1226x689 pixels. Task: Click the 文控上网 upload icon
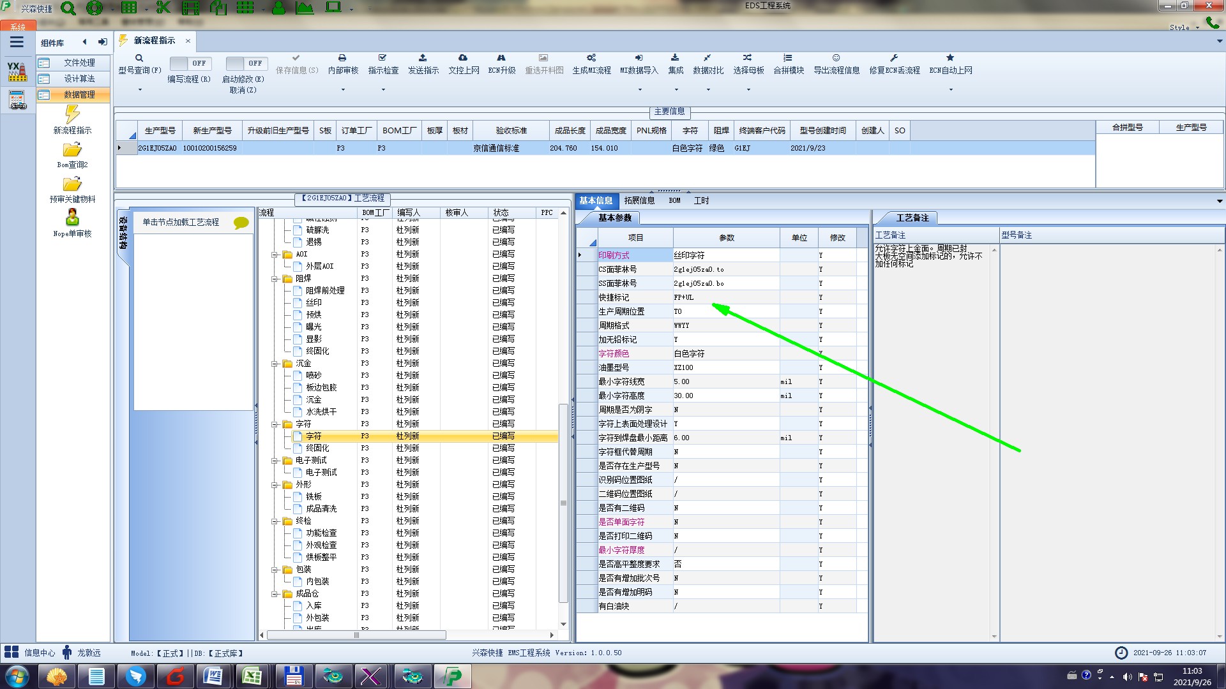[x=463, y=58]
